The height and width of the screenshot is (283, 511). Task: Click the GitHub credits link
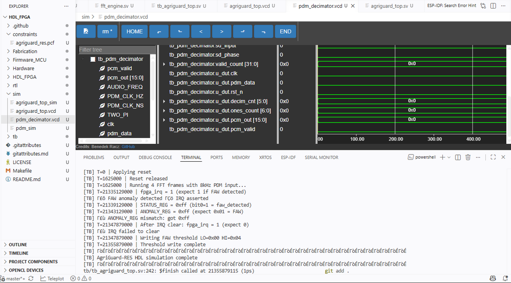[128, 146]
